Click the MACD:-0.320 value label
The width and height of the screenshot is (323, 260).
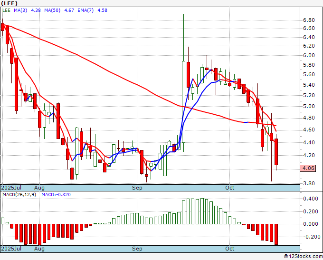[56, 195]
